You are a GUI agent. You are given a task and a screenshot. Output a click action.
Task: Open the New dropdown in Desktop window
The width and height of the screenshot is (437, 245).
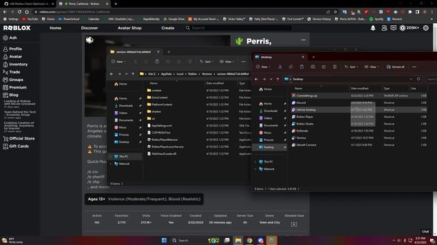pos(263,67)
